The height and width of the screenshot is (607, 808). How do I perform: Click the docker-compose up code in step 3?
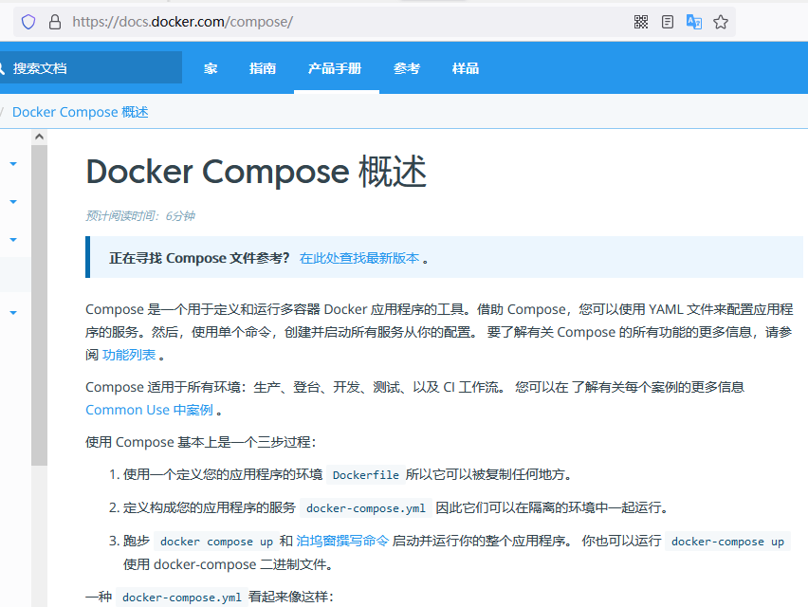(x=727, y=542)
